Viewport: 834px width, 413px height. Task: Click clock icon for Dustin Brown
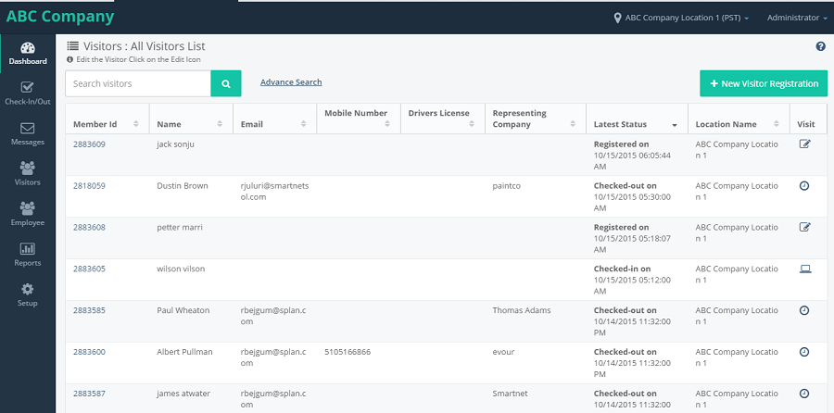point(804,185)
